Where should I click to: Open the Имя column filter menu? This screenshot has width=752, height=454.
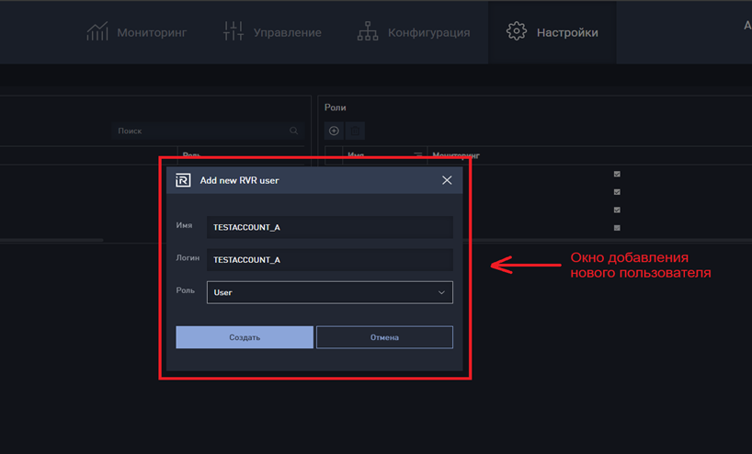coord(418,154)
